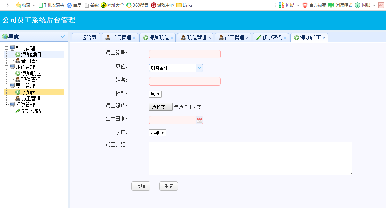Open the birth date calendar picker icon
This screenshot has height=208, width=386.
coord(199,120)
